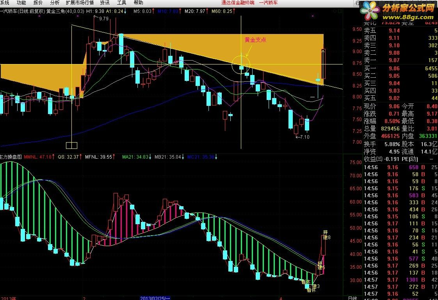Click the 持建8 signal label

[x=326, y=235]
